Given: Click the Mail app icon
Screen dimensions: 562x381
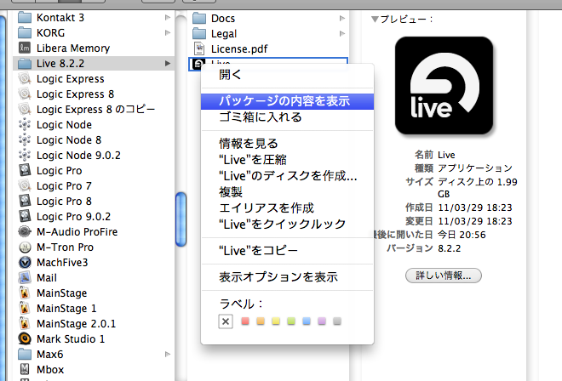Looking at the screenshot, I should coord(25,277).
